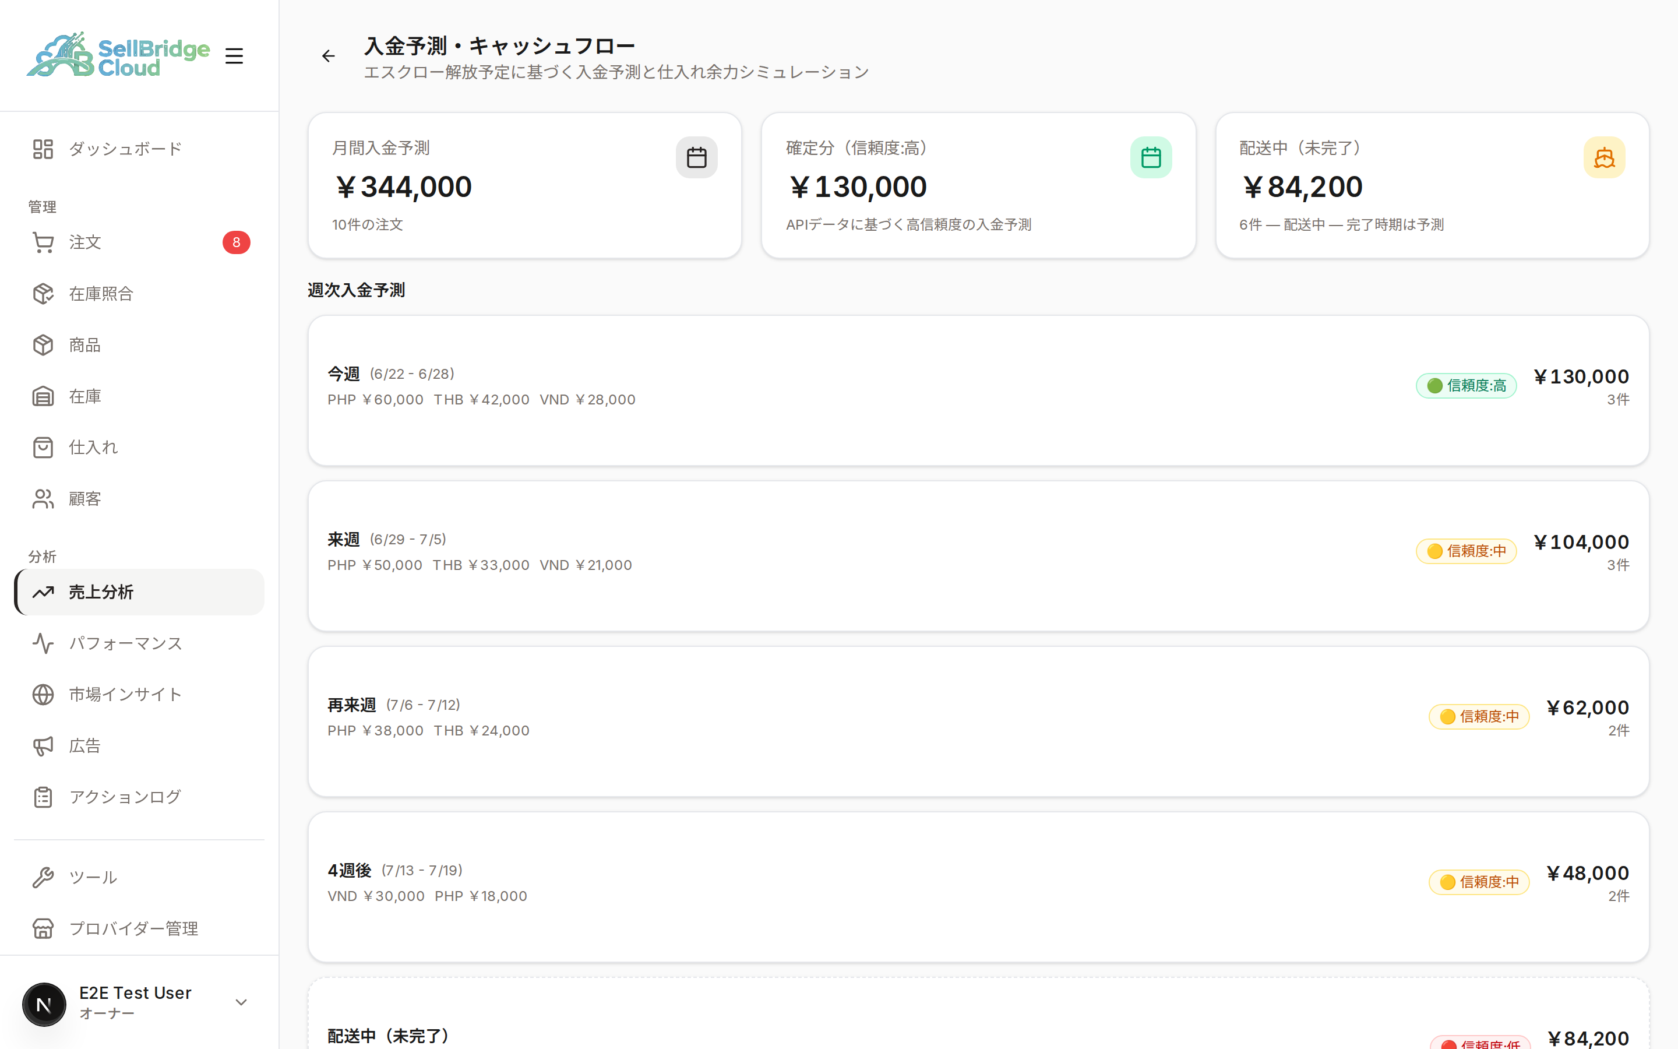Click the 広告 megaphone icon
Viewport: 1678px width, 1049px height.
point(43,746)
